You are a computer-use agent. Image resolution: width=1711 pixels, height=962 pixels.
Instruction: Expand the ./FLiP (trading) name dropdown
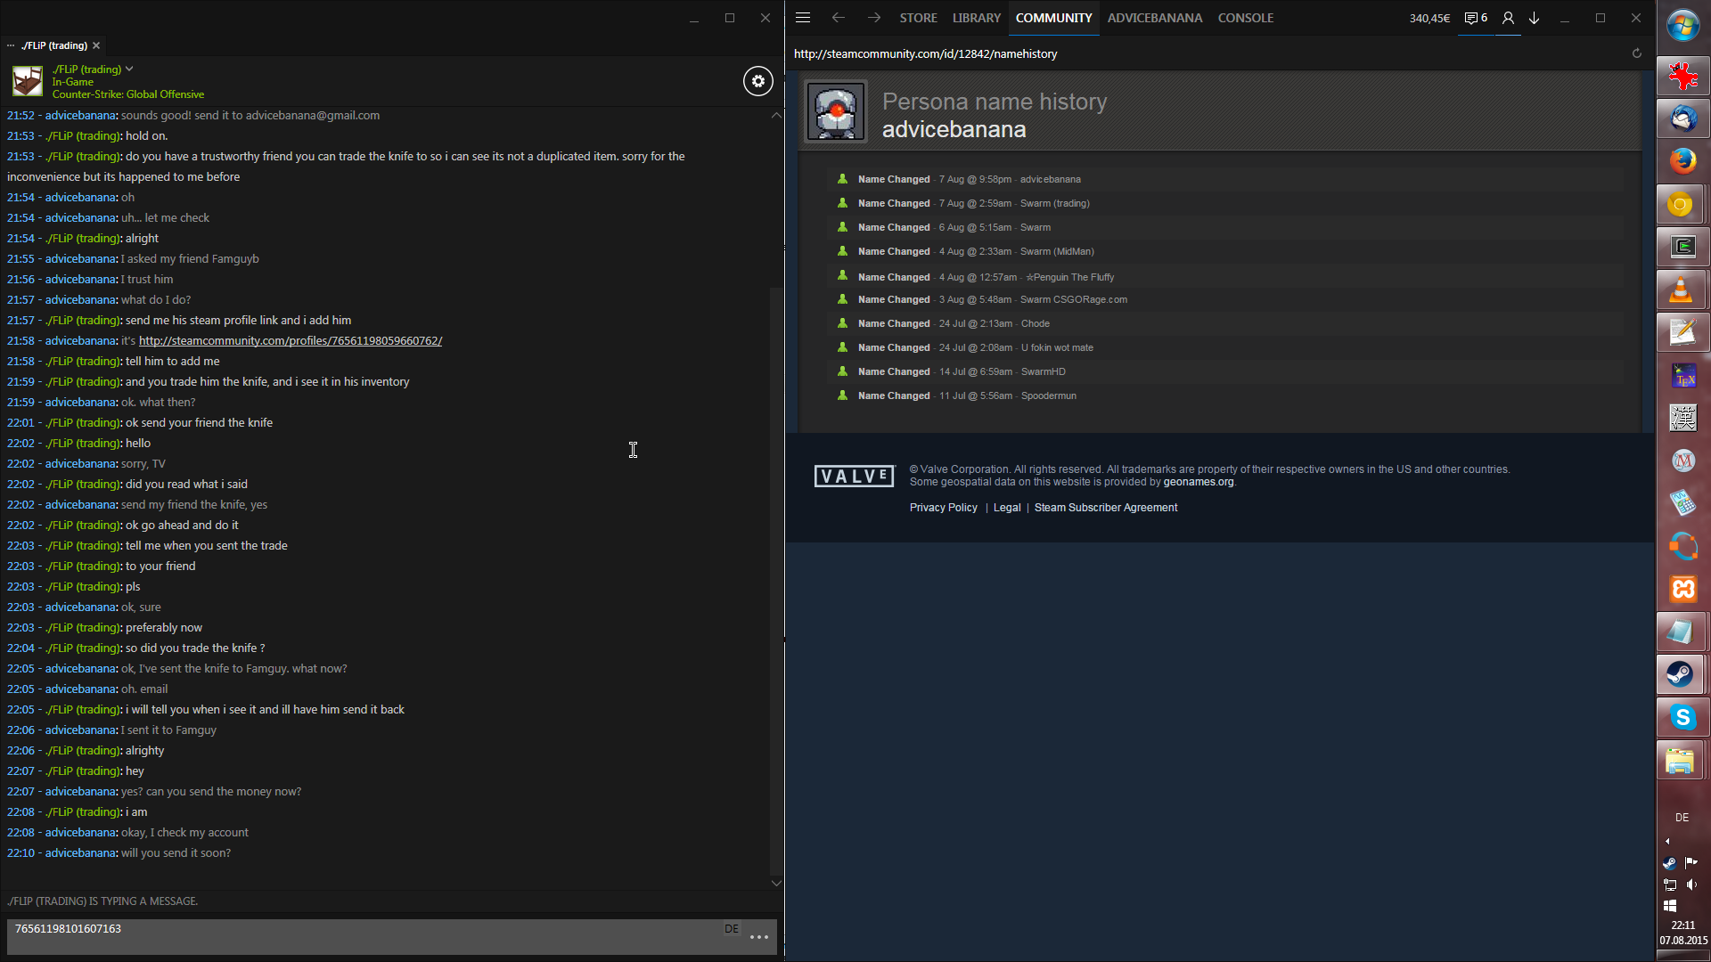point(129,69)
